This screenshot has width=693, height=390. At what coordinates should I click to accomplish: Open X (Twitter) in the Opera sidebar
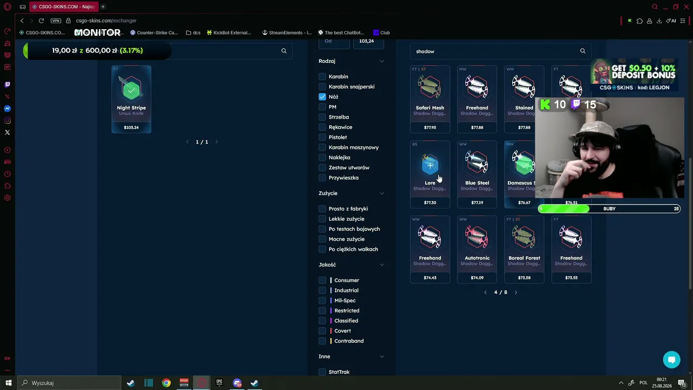point(7,132)
